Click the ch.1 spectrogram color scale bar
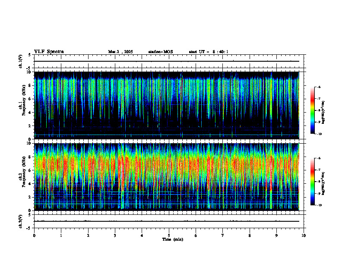This screenshot has height=264, width=342. (x=312, y=110)
